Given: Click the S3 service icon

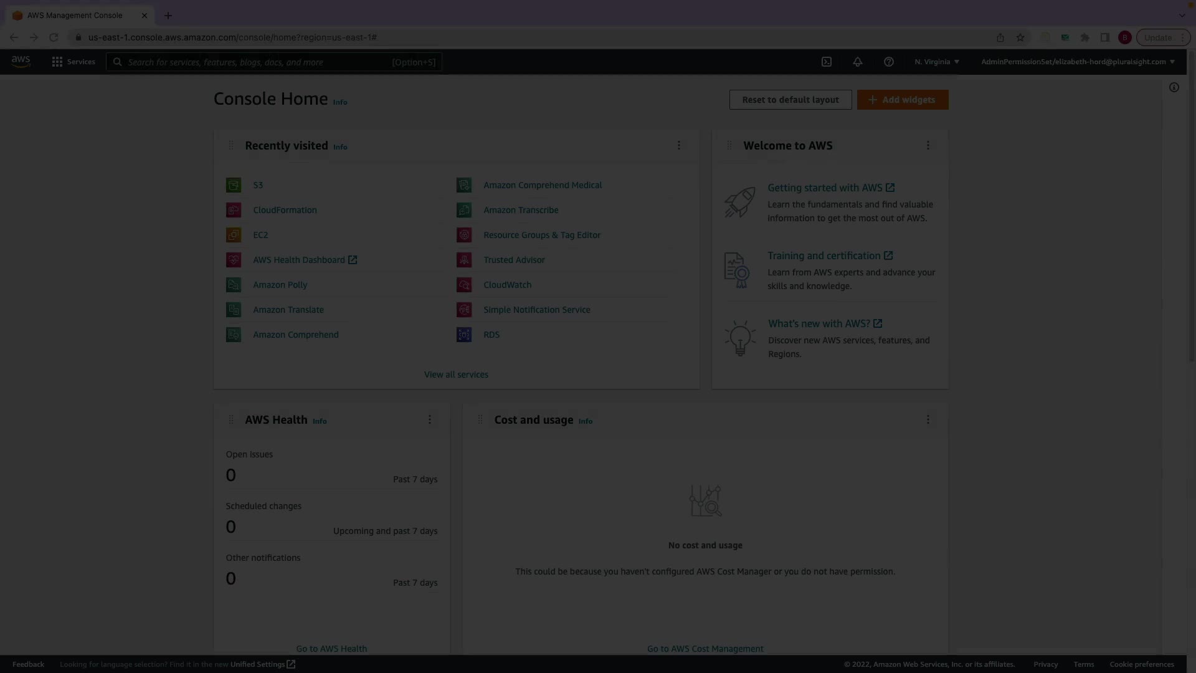Looking at the screenshot, I should [x=234, y=185].
